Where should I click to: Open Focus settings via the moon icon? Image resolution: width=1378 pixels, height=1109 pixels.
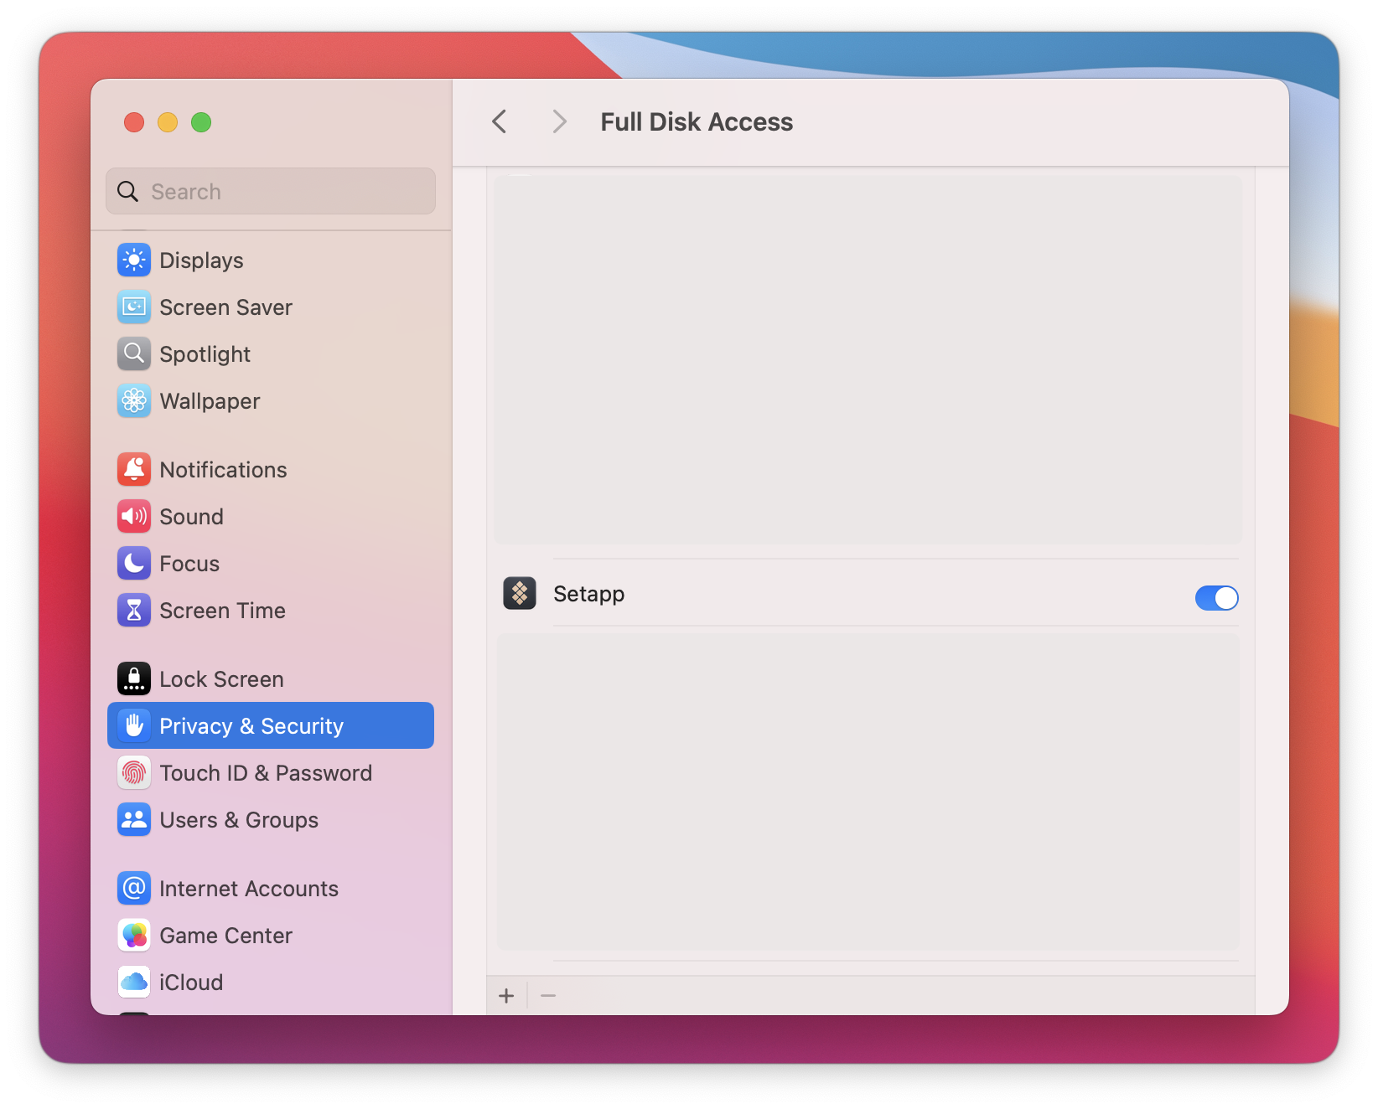click(x=133, y=563)
